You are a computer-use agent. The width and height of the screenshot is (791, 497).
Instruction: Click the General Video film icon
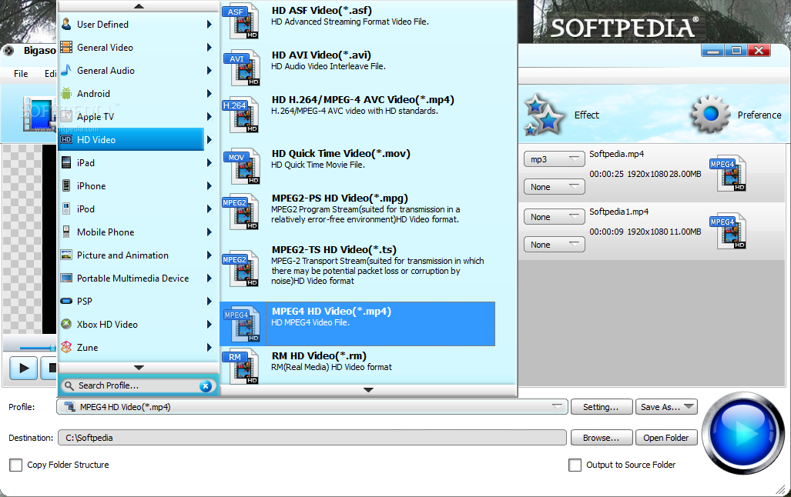[66, 47]
